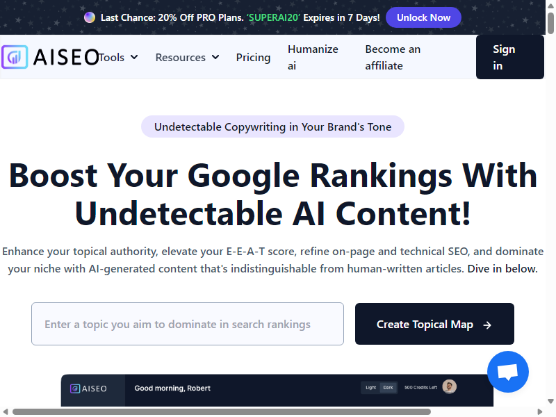Open Become an affiliate link
Image resolution: width=556 pixels, height=417 pixels.
[393, 57]
